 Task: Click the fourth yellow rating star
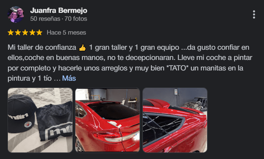coord(32,32)
